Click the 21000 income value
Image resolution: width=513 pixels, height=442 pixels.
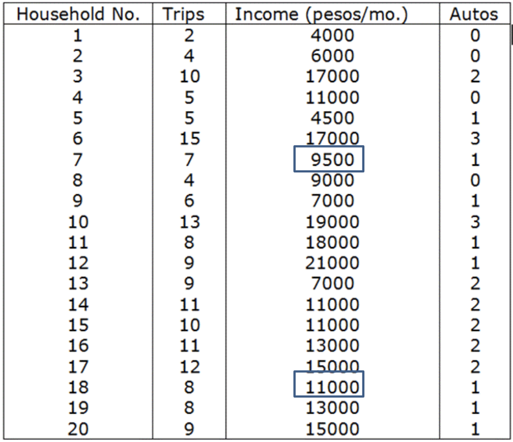click(332, 263)
